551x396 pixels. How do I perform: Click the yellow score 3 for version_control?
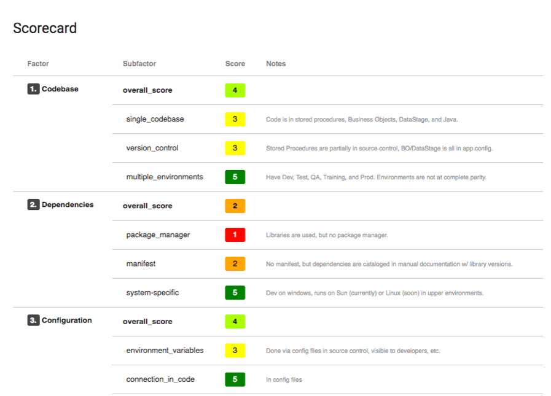(x=235, y=148)
